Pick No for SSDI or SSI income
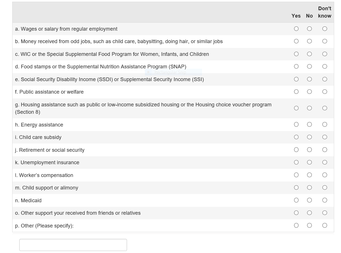The height and width of the screenshot is (253, 341). coord(309,79)
